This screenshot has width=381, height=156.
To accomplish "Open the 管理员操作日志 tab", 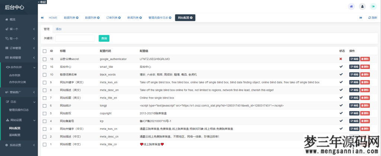I will (x=158, y=18).
